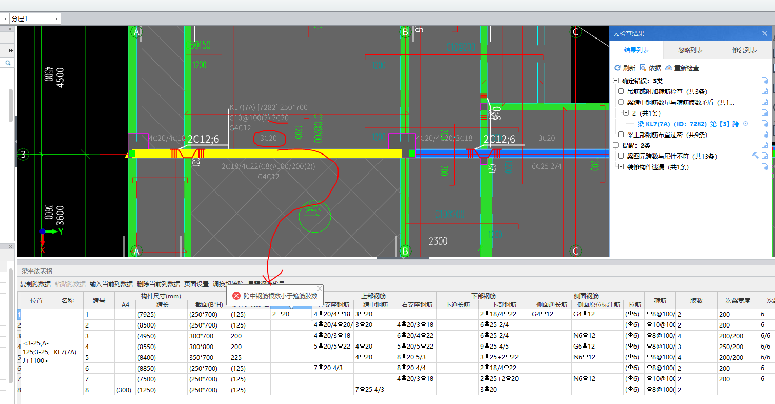Click document icon on 梁上部钢筋布置过密 row
This screenshot has height=404, width=775.
(x=765, y=134)
